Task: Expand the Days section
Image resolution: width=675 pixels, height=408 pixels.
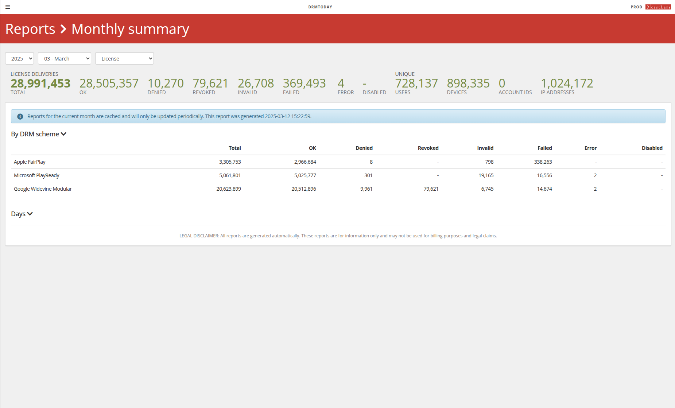Action: (22, 214)
